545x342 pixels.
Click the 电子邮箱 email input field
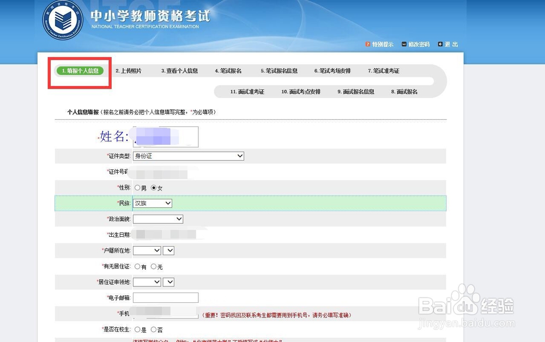(x=165, y=297)
